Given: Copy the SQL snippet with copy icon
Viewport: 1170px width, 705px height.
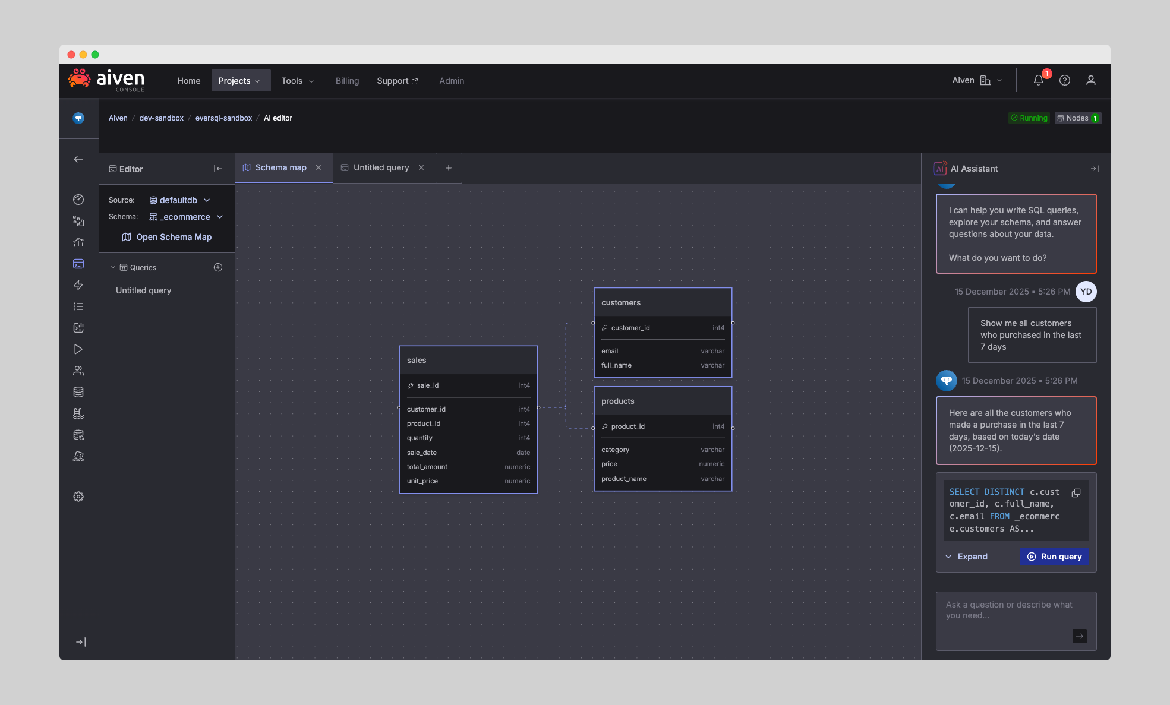Looking at the screenshot, I should [1076, 493].
